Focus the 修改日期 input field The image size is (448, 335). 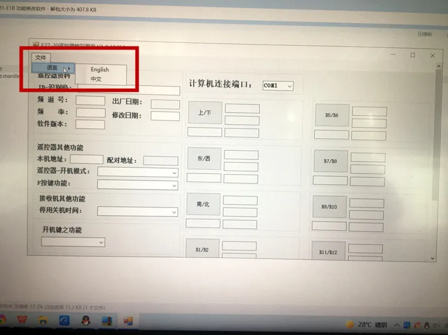pyautogui.click(x=165, y=116)
